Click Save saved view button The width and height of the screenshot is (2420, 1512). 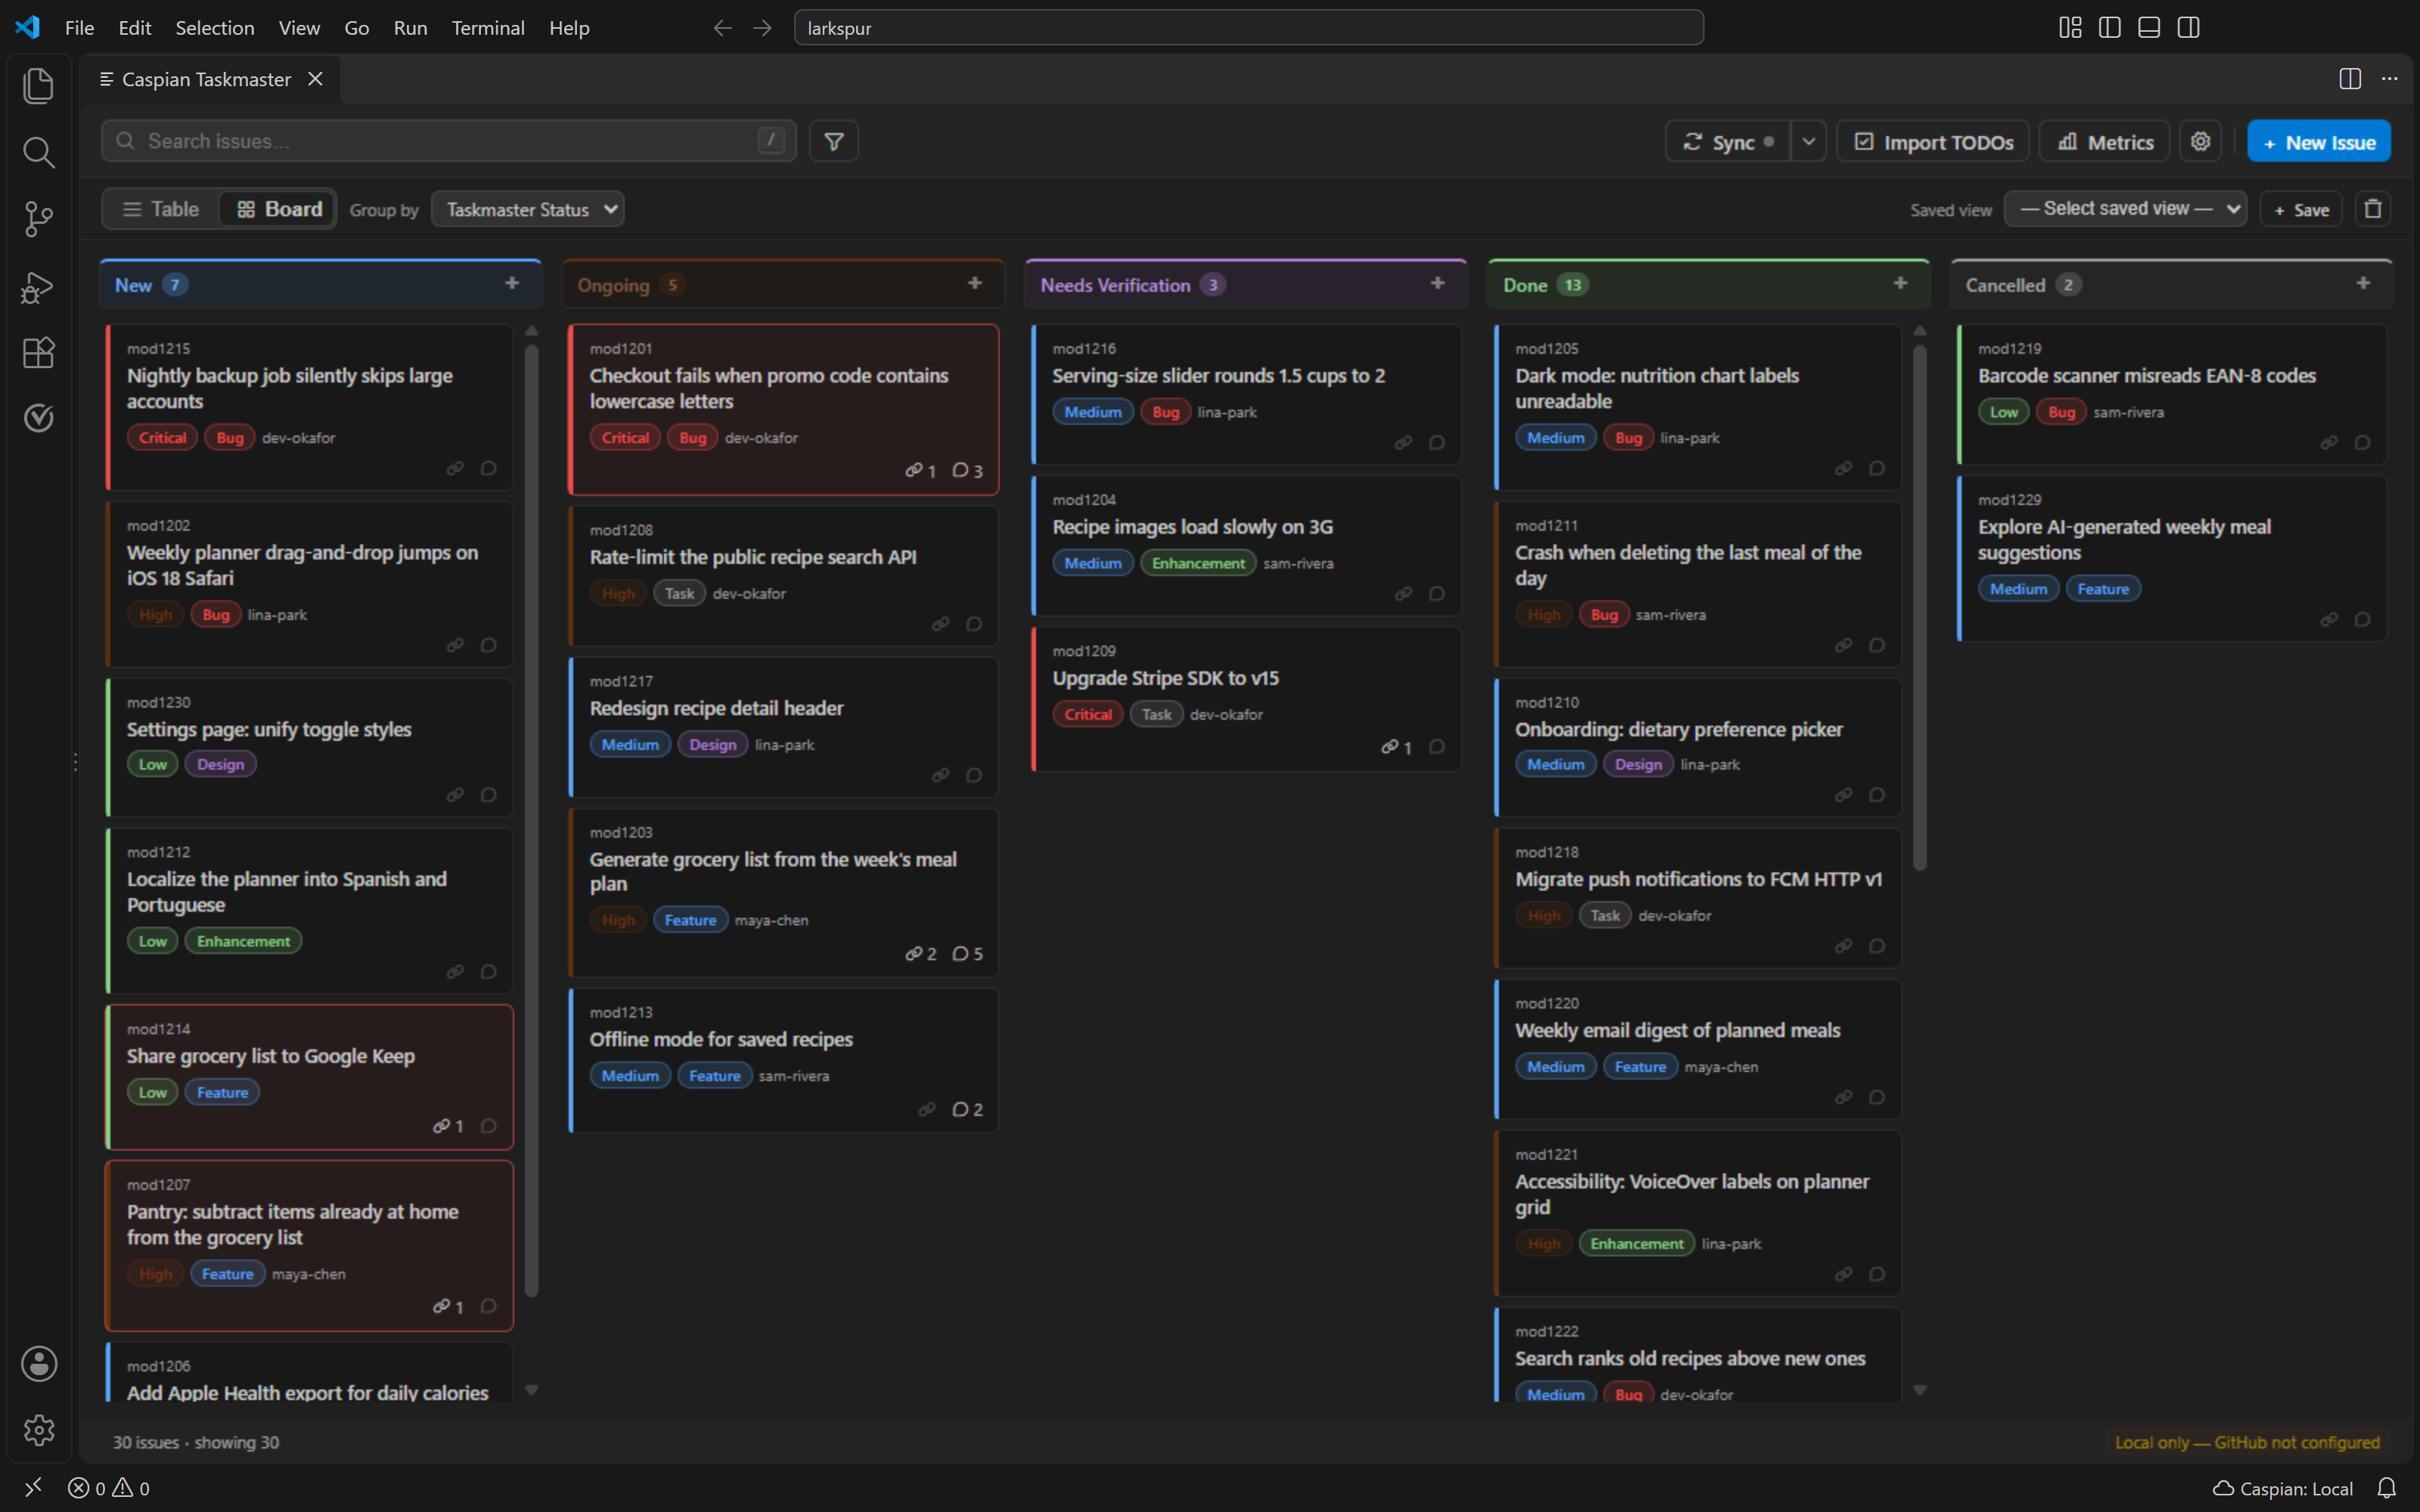2301,209
